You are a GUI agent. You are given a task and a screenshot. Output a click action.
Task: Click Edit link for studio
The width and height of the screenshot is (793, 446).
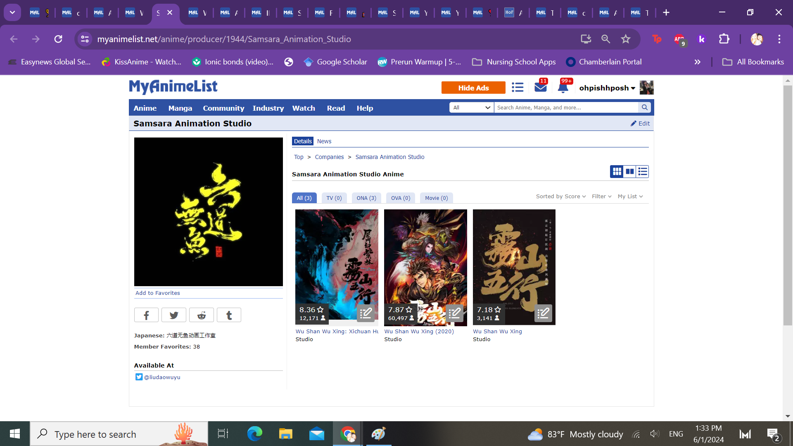(640, 123)
